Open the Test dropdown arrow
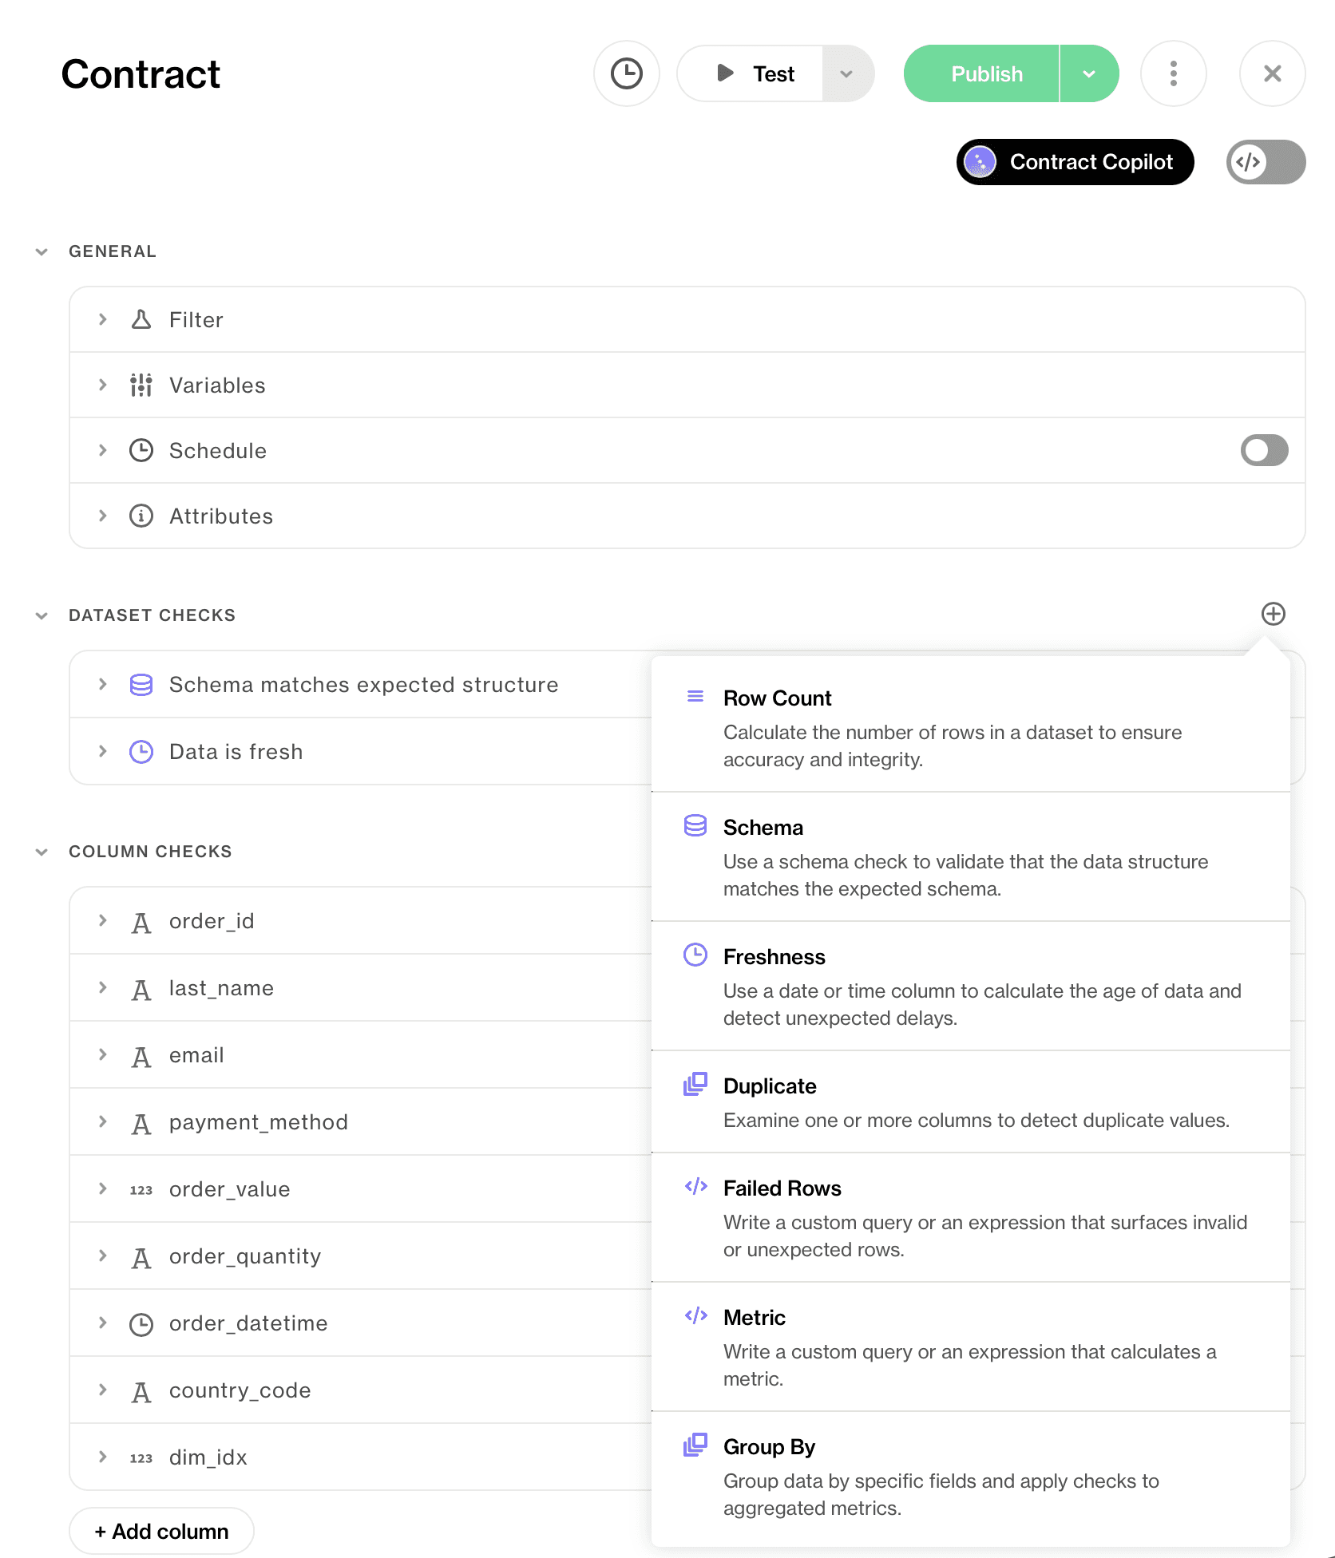This screenshot has width=1335, height=1558. click(848, 73)
